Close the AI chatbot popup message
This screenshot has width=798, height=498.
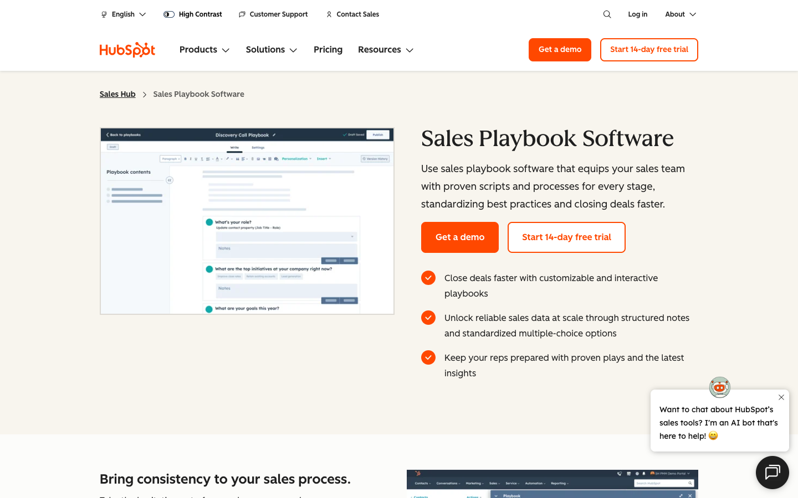(x=781, y=397)
